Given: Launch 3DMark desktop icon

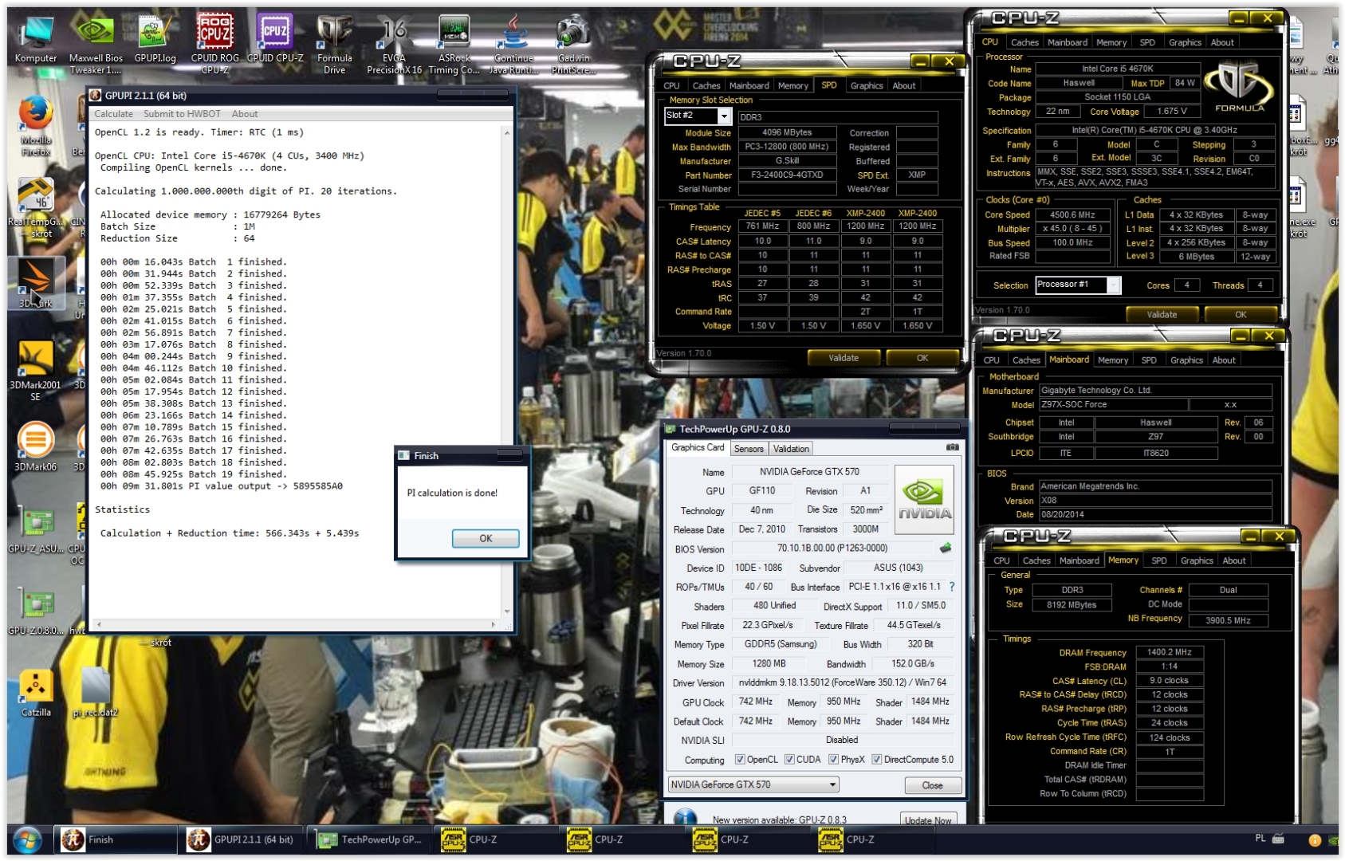Looking at the screenshot, I should (35, 284).
